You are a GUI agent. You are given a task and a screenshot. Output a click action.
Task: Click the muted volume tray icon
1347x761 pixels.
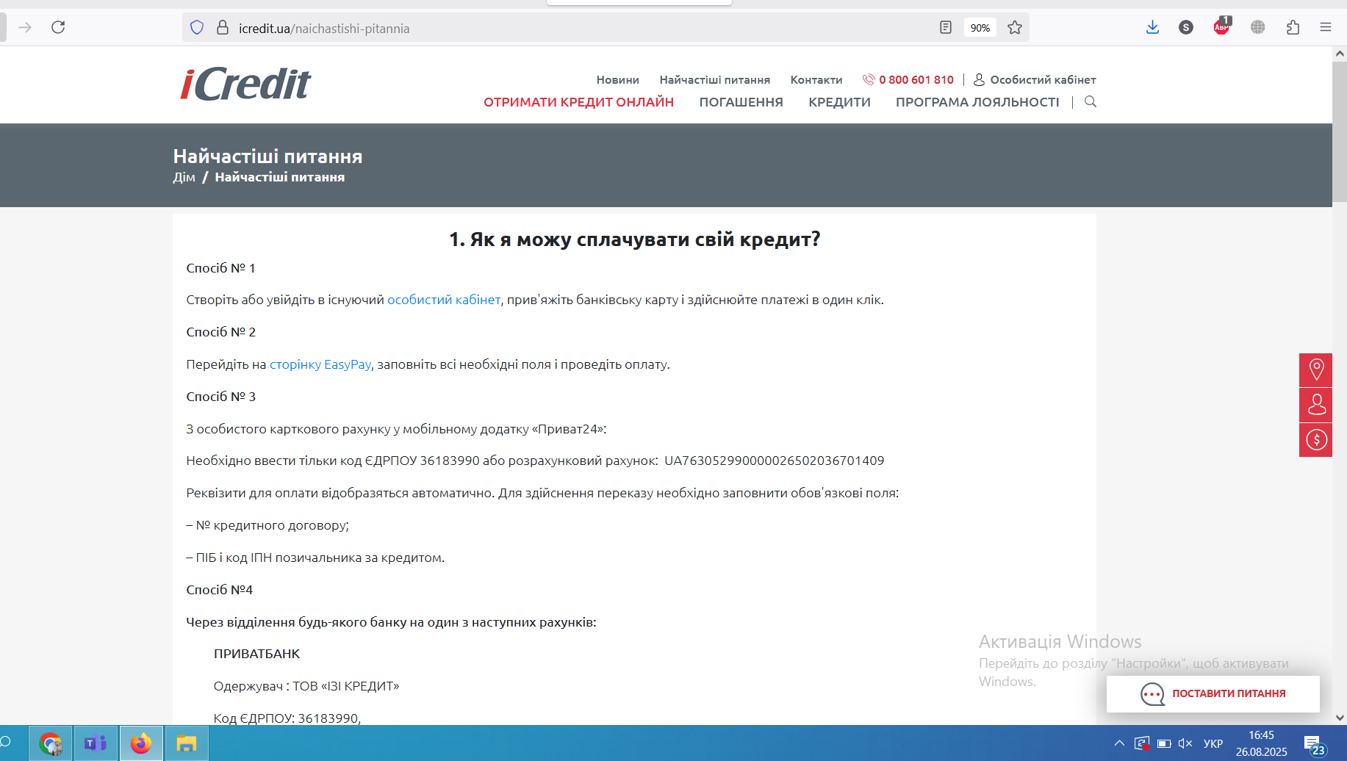[x=1185, y=743]
